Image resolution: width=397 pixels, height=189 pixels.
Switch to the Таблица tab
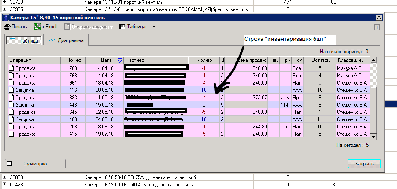(x=24, y=40)
